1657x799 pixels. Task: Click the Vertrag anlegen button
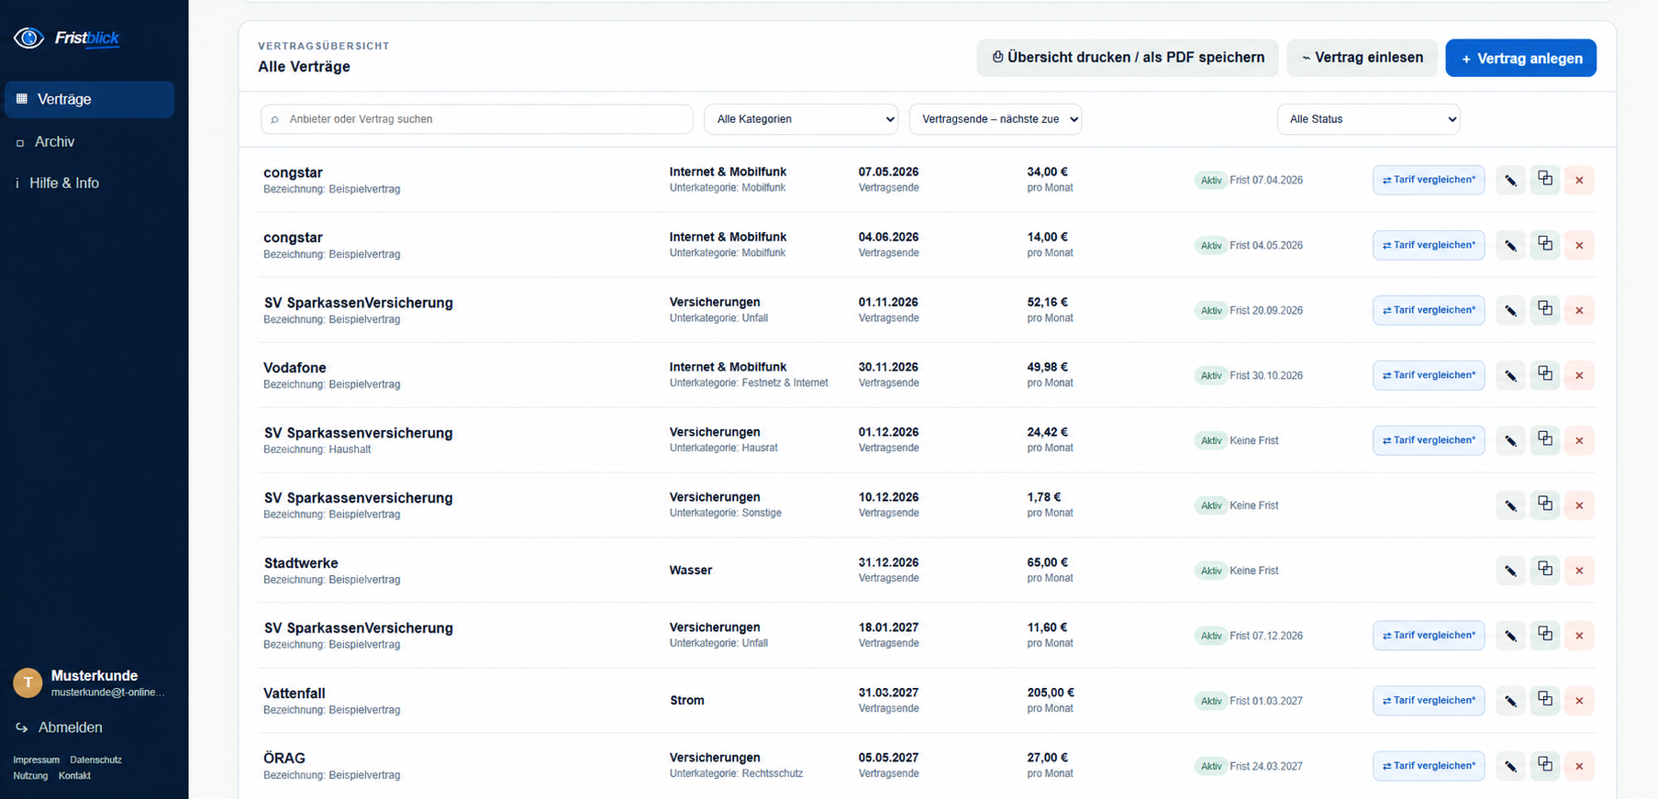1520,58
